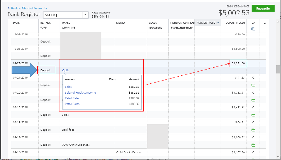Screen dimensions: 281x160
Task: Open the -Split- link on 09-22-2019 deposit
Action: [66, 70]
